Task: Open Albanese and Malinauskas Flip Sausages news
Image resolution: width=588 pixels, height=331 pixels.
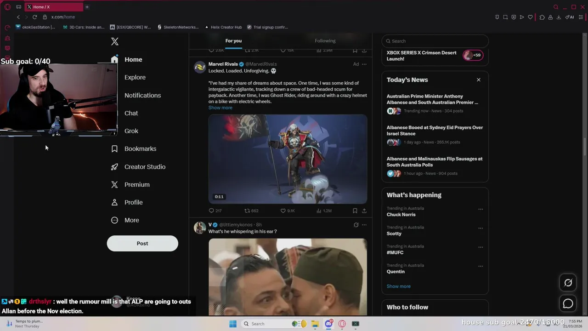Action: click(x=435, y=166)
